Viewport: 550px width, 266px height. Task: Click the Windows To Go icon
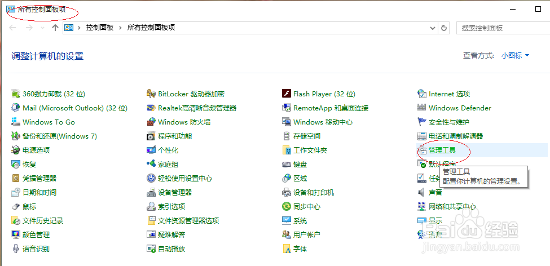[16, 122]
